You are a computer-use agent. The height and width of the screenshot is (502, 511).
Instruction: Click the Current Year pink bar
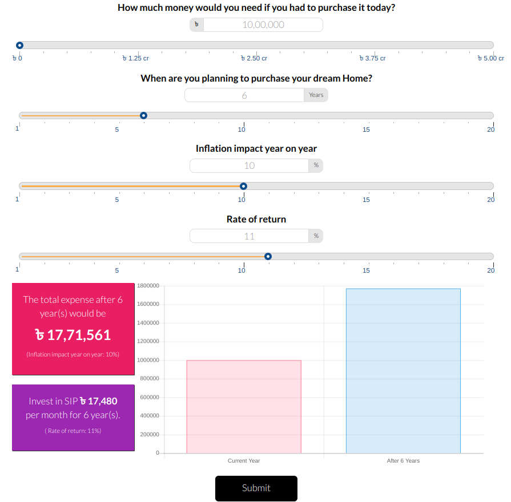[244, 406]
